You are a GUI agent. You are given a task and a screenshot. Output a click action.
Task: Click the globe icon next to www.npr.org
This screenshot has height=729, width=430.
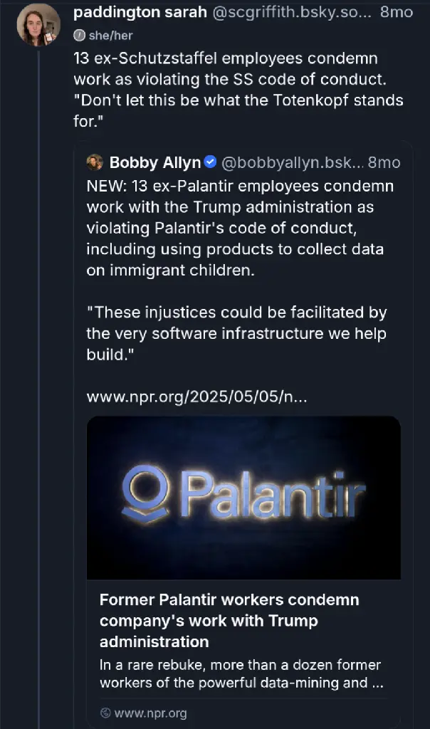pos(105,713)
